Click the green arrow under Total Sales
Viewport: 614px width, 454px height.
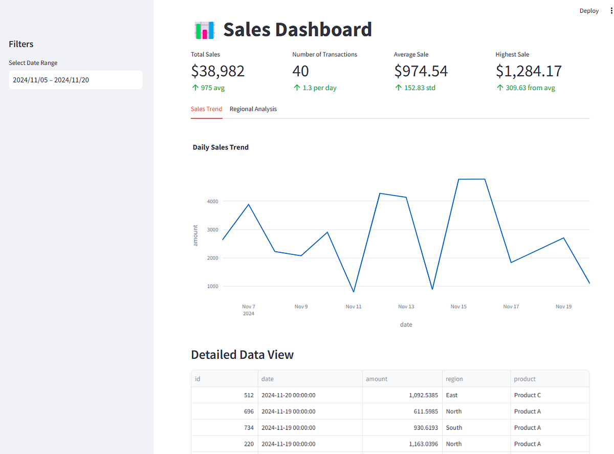point(195,88)
